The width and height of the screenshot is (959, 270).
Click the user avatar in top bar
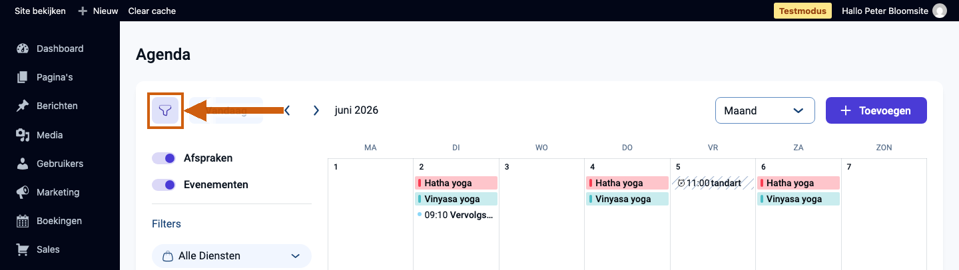pyautogui.click(x=940, y=11)
